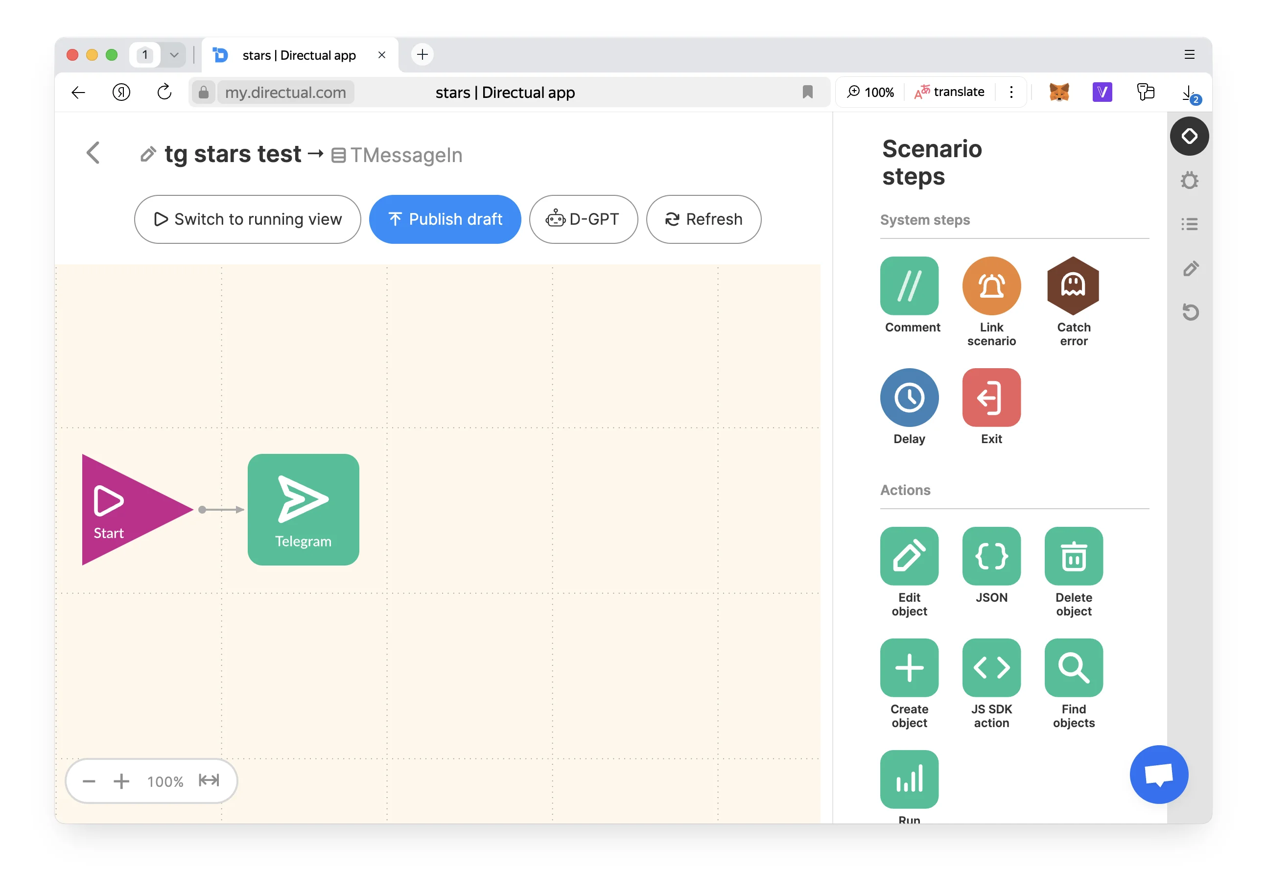Open the blue support chat bubble

1158,774
